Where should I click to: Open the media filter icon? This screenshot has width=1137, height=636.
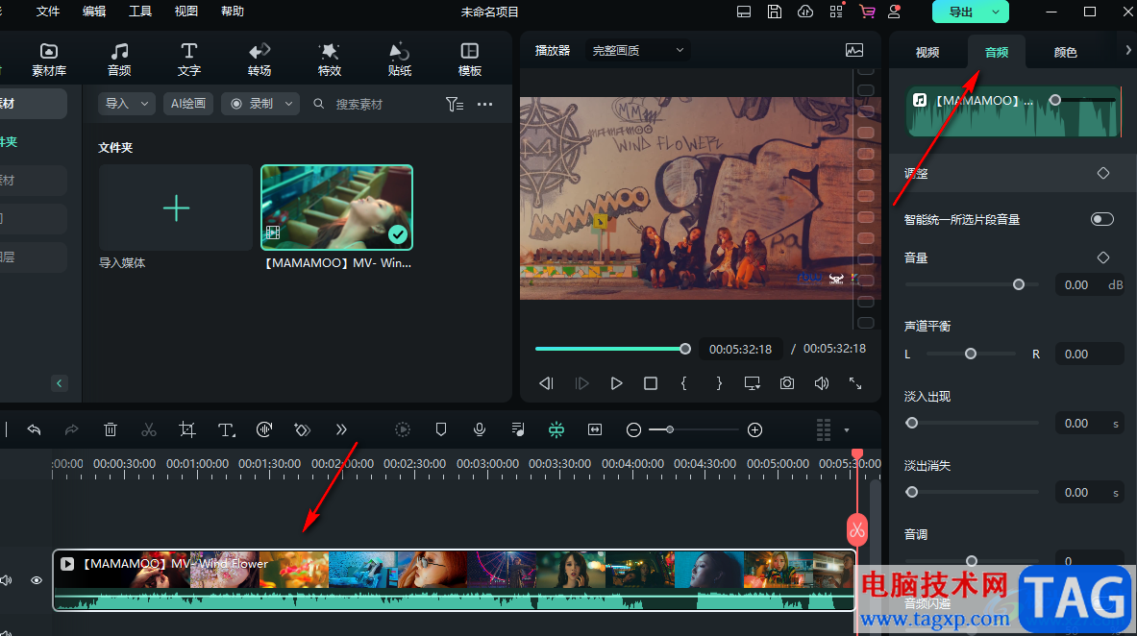(x=455, y=105)
